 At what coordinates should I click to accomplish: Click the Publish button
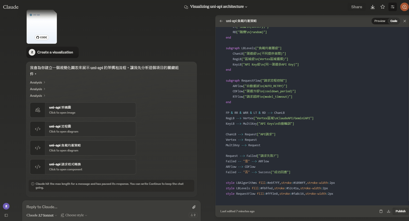[x=400, y=211]
